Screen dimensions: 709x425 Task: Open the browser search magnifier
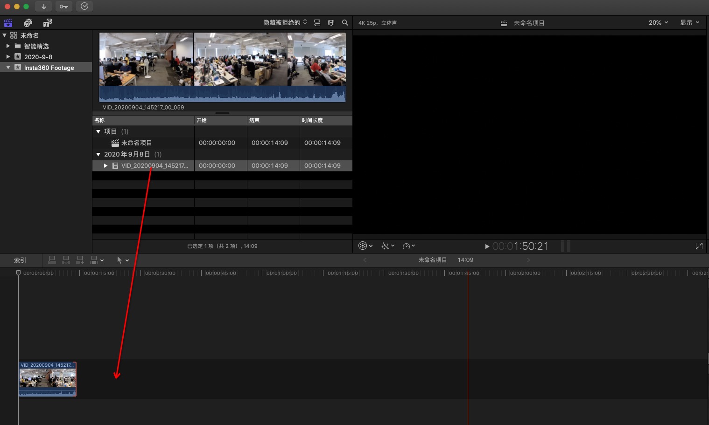[x=345, y=22]
